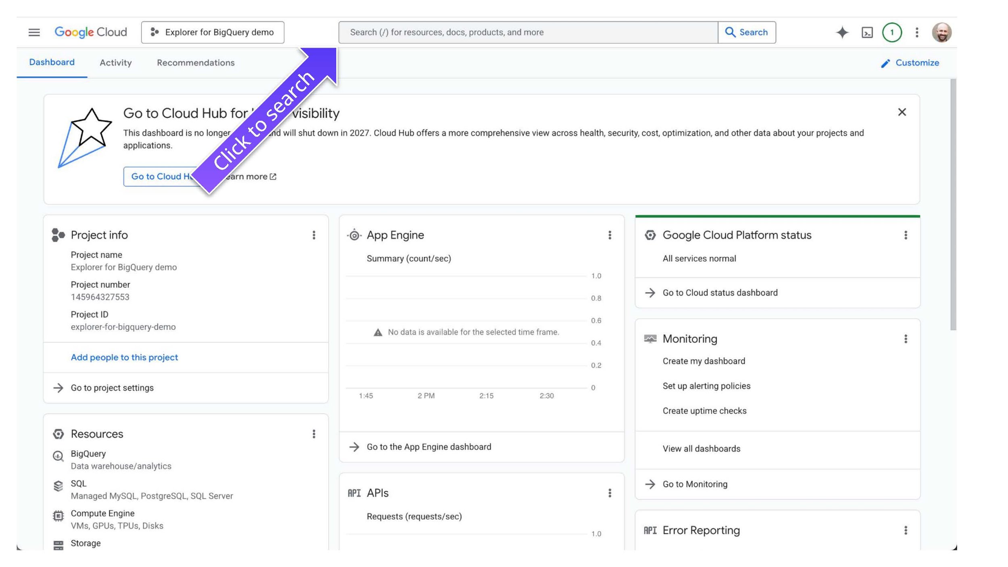1008x567 pixels.
Task: Click the Customize pencil icon
Action: coord(885,63)
